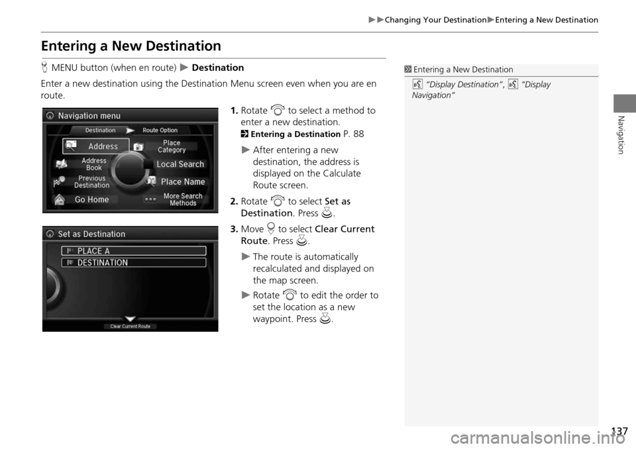Choose the Place Name option
The width and height of the screenshot is (636, 449).
coord(183,181)
